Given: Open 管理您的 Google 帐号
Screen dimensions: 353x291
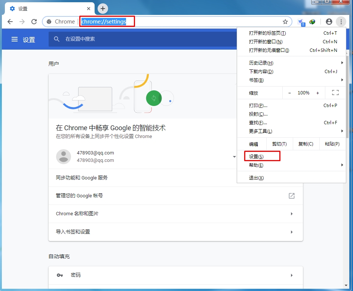Looking at the screenshot, I should (176, 195).
